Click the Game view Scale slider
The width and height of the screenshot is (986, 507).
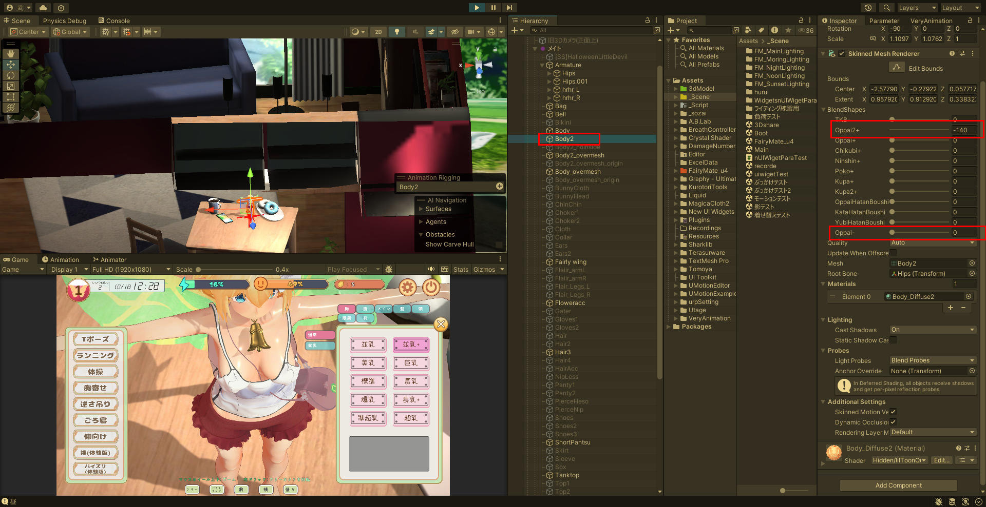pos(234,269)
